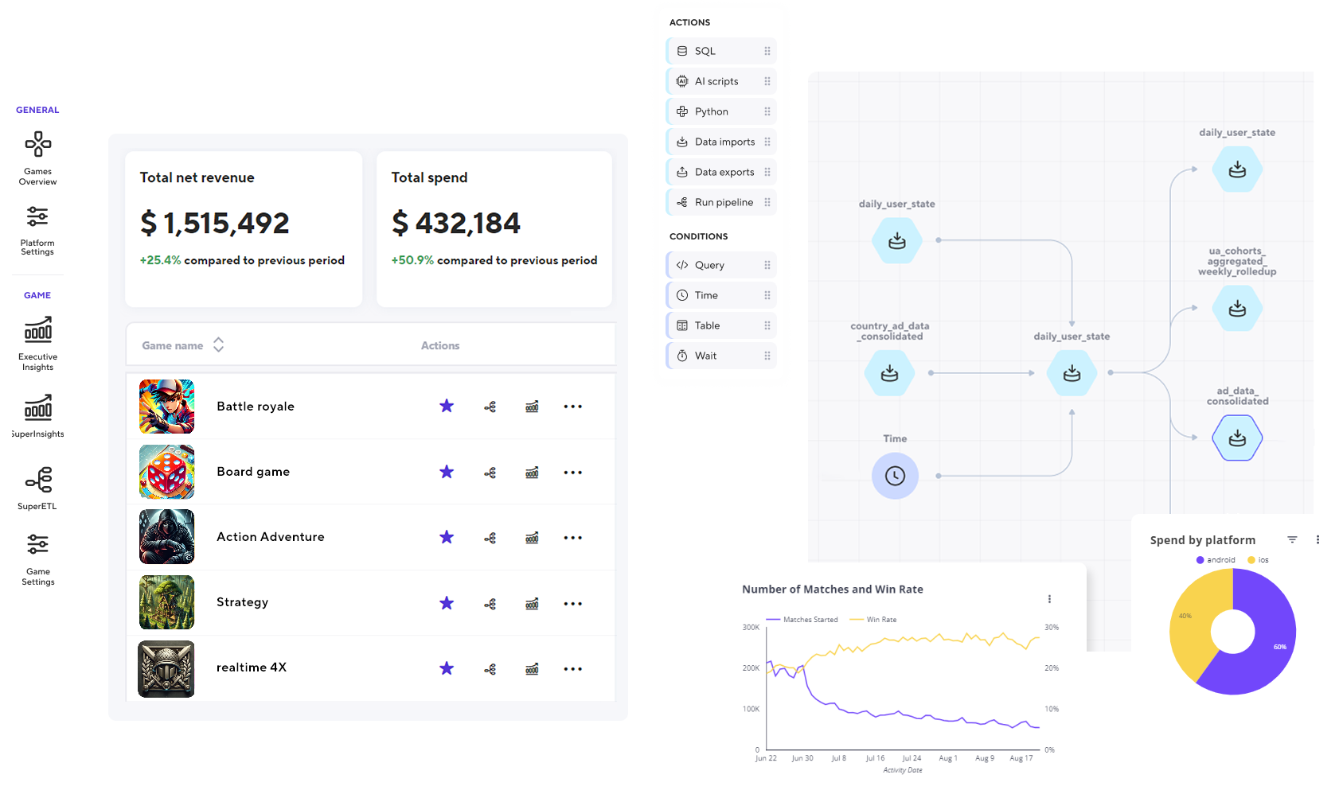Select the Data exports action
Screen dimensions: 1339x790
coord(721,172)
